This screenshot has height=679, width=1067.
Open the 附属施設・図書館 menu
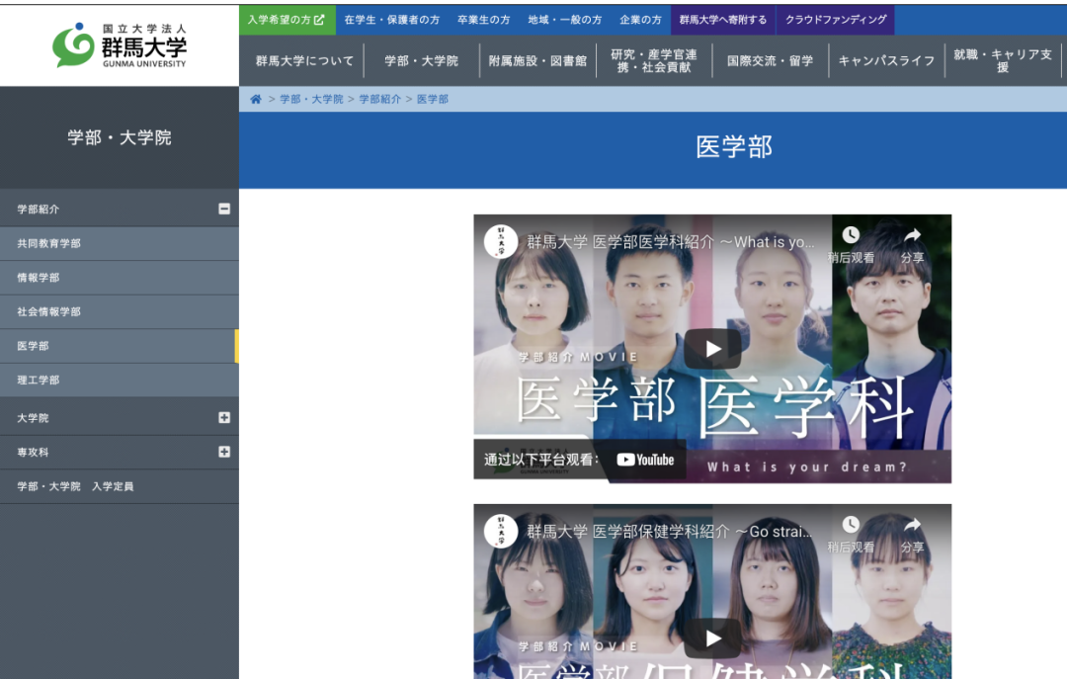point(537,60)
